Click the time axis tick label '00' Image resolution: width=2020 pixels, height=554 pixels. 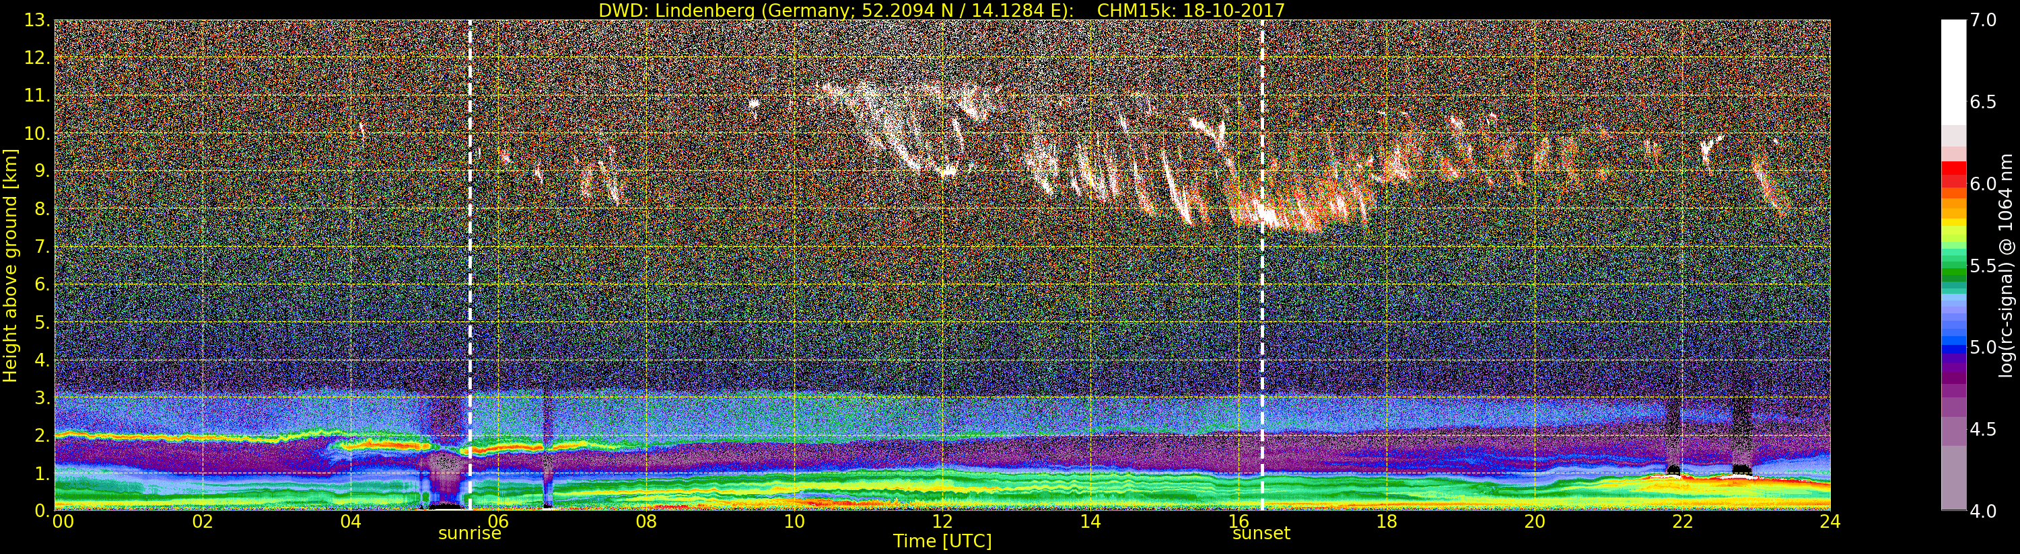pos(63,522)
